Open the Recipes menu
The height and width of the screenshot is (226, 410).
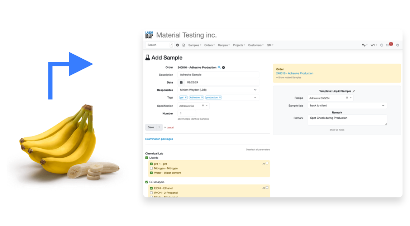[x=224, y=45]
